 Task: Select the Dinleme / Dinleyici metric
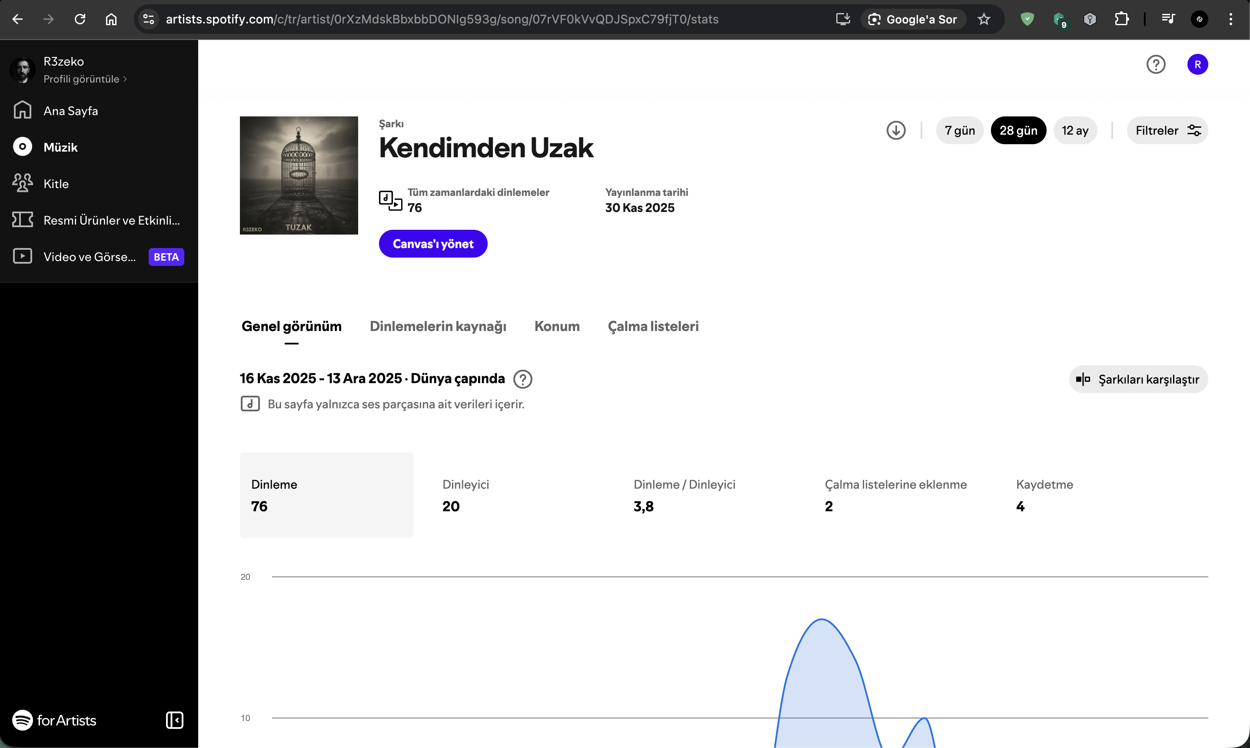point(709,494)
